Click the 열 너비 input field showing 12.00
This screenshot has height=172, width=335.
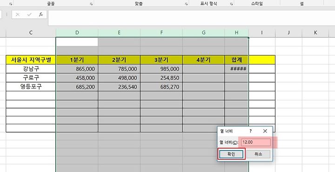coord(256,142)
